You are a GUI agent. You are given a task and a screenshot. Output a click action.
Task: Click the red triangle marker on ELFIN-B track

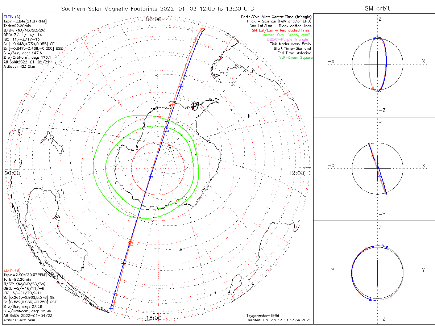click(131, 243)
